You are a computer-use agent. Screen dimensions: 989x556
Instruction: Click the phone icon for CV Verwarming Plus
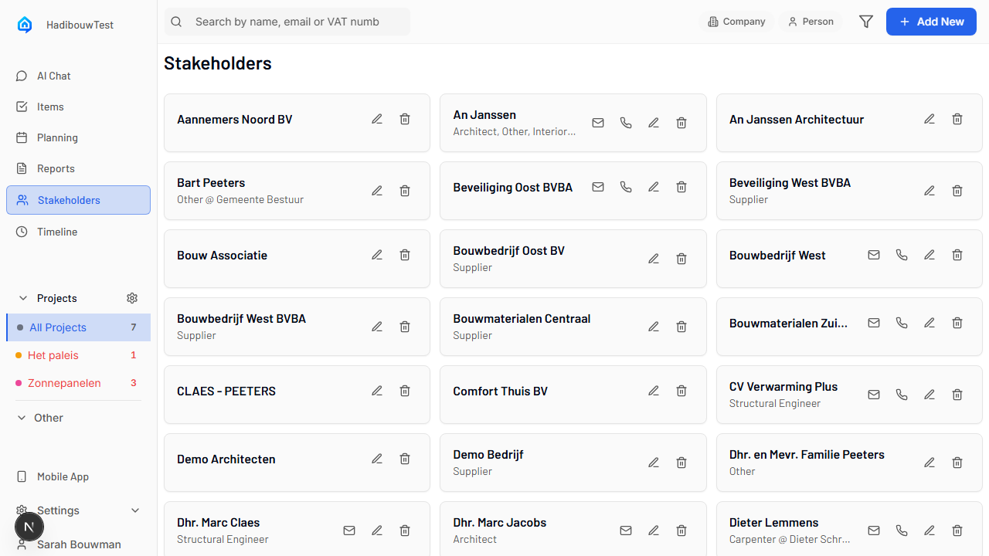pyautogui.click(x=902, y=394)
